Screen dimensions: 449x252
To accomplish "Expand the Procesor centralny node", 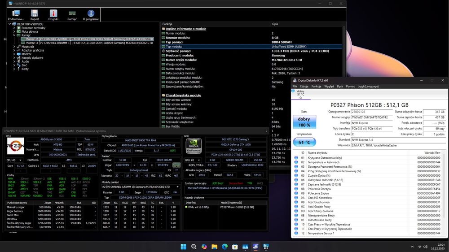I will tap(14, 28).
